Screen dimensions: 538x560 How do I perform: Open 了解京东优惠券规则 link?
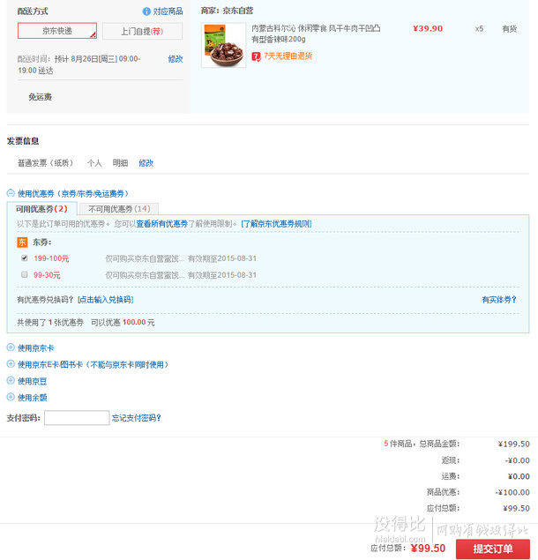click(x=277, y=224)
